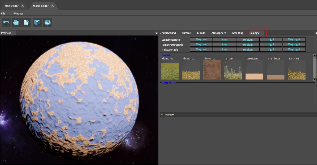Click the Preview panel pin icon
Image resolution: width=317 pixels, height=165 pixels.
pos(156,33)
